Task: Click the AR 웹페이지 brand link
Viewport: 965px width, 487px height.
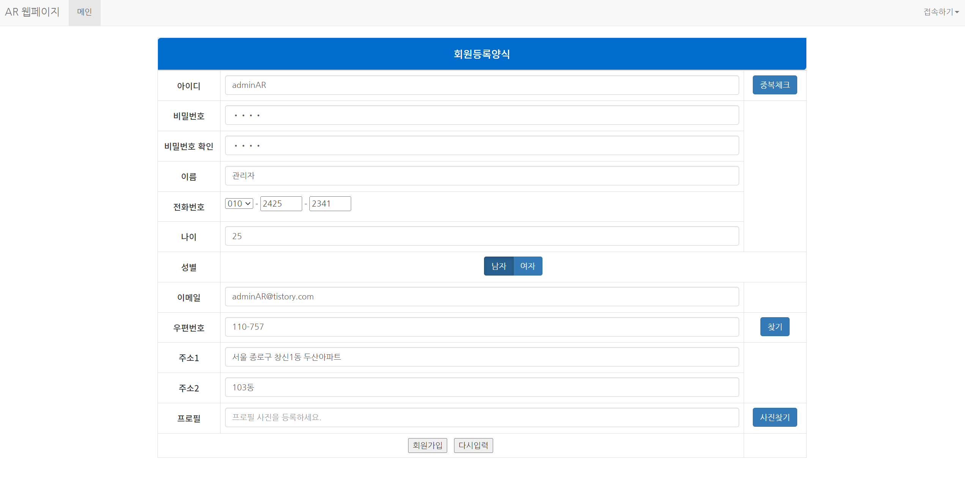Action: 32,12
